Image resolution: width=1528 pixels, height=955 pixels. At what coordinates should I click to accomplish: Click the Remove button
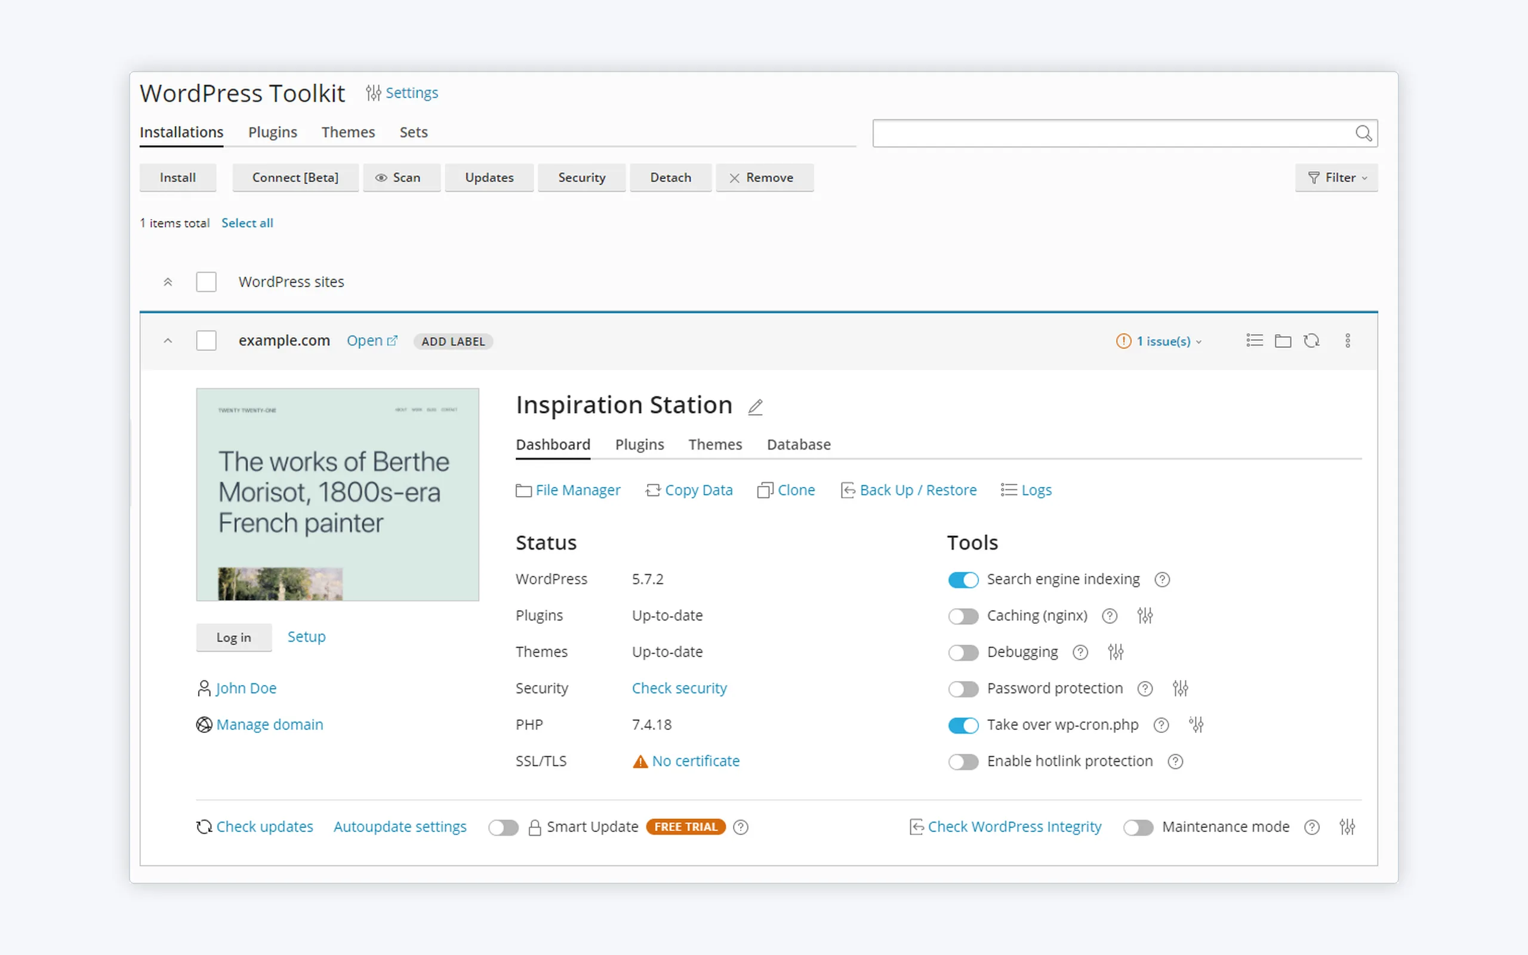(764, 178)
